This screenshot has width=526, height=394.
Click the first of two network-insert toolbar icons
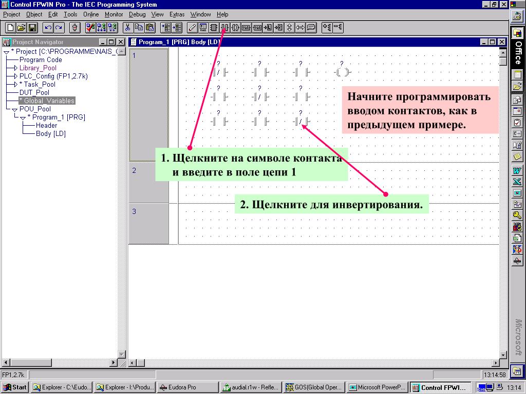point(166,28)
